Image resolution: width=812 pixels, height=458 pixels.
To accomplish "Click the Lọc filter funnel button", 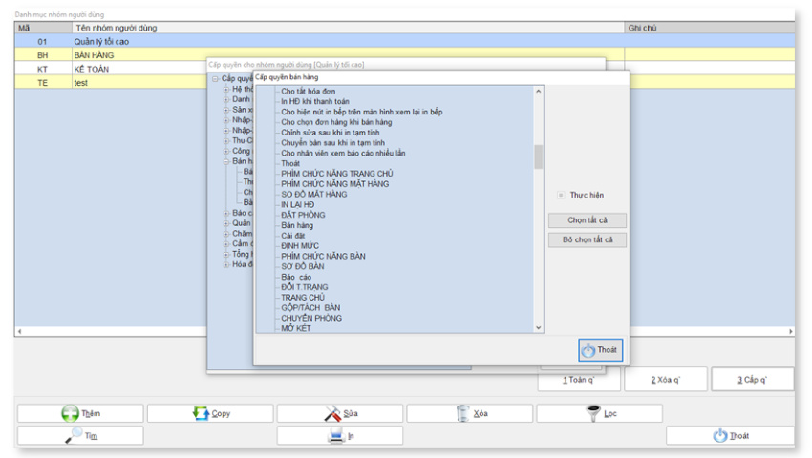I will (x=599, y=413).
